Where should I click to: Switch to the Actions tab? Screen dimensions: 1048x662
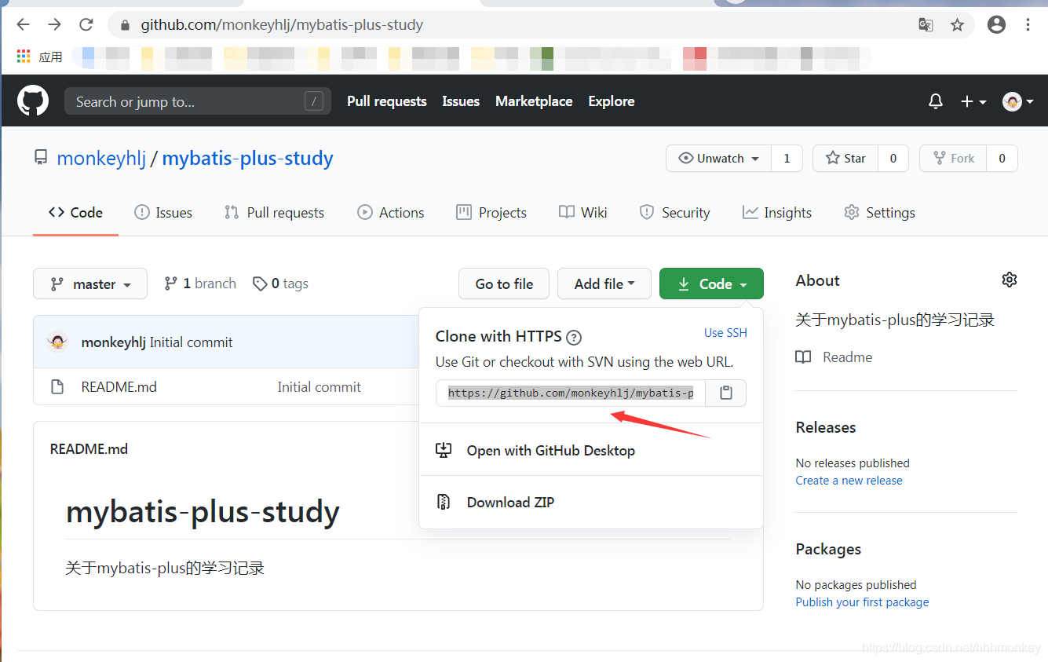pyautogui.click(x=391, y=213)
